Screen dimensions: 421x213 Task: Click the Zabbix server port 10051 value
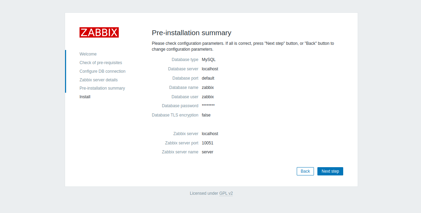tap(208, 143)
